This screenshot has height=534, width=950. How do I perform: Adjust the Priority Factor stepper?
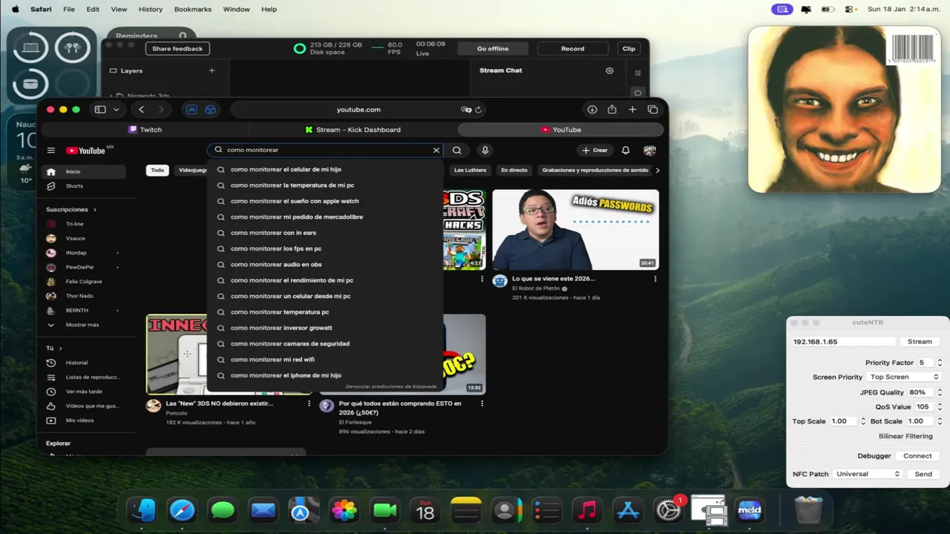coord(940,363)
